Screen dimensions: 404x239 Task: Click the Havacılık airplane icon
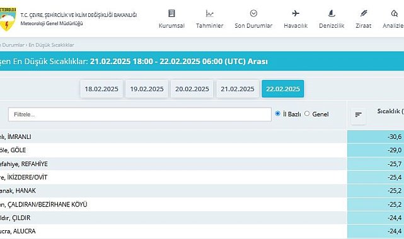click(296, 13)
